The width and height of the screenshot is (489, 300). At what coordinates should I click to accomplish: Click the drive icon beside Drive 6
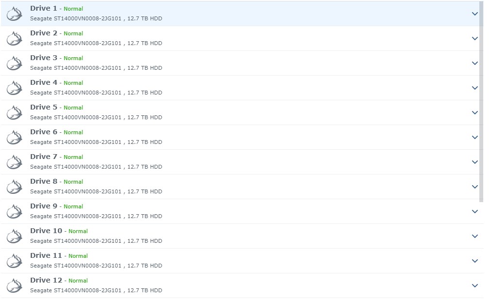click(15, 137)
